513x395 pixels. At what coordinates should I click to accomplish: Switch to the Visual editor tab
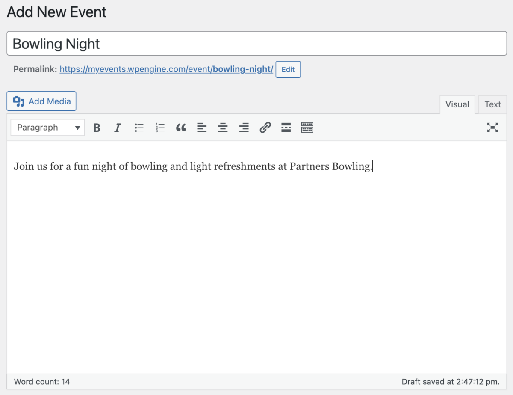(457, 104)
